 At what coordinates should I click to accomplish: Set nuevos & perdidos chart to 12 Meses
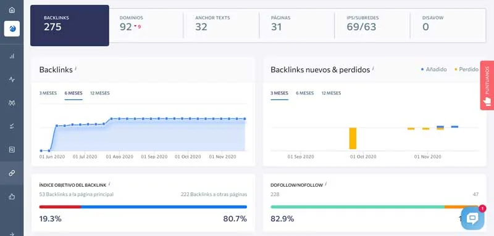coord(331,93)
